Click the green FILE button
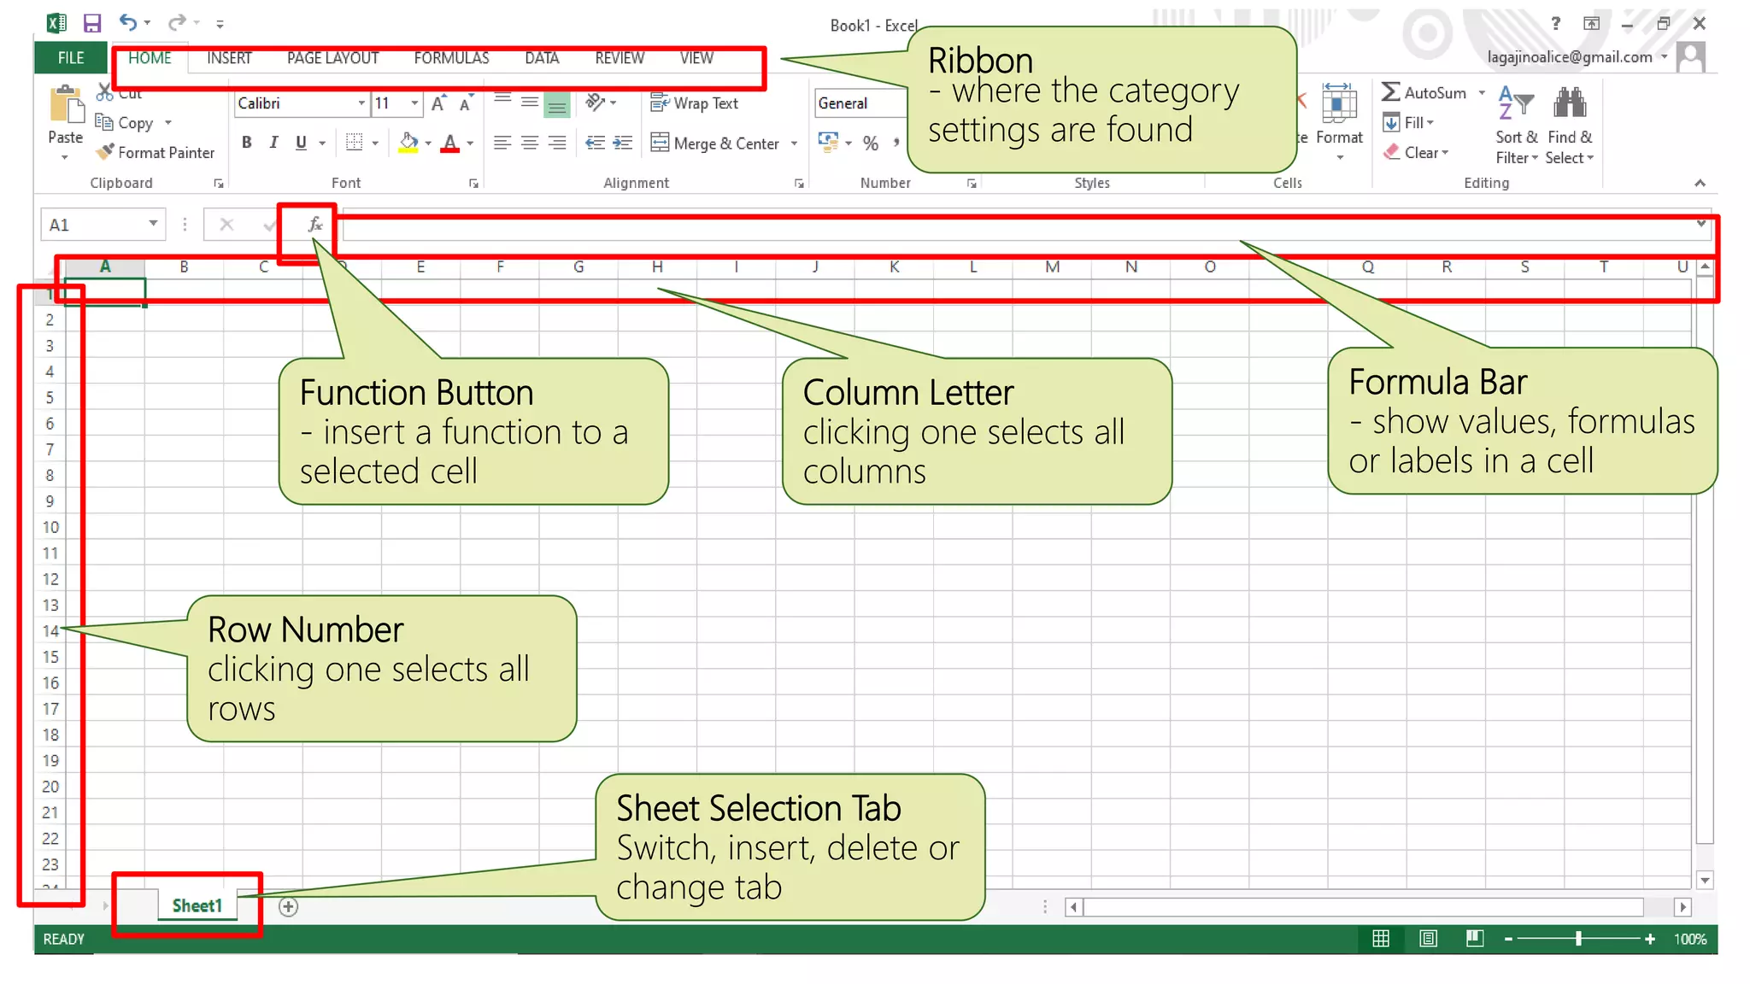 tap(71, 58)
